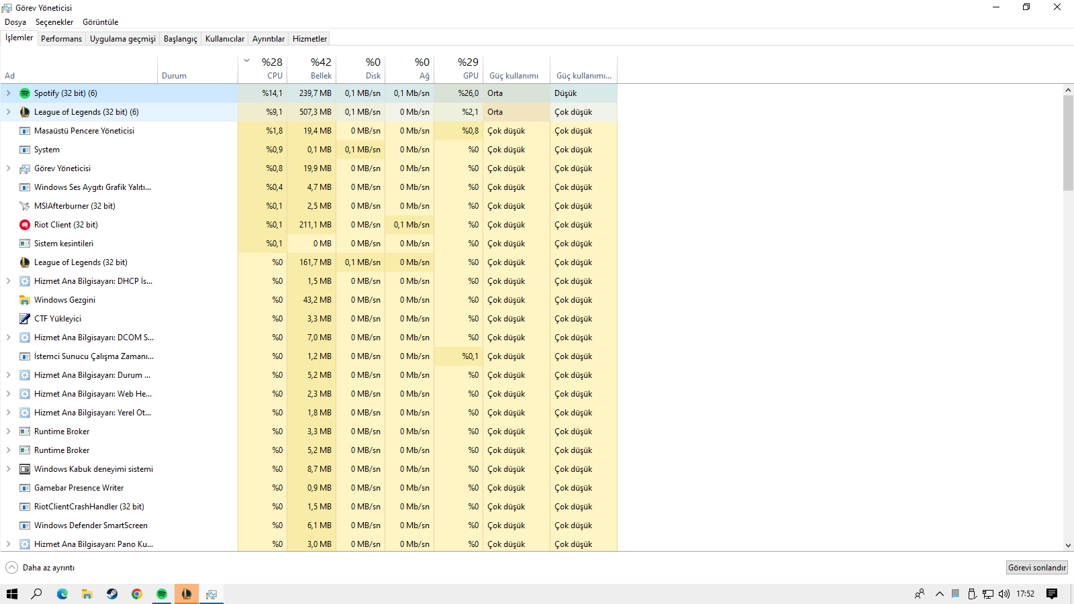Click the Task Manager taskbar icon
This screenshot has height=604, width=1074.
click(211, 594)
